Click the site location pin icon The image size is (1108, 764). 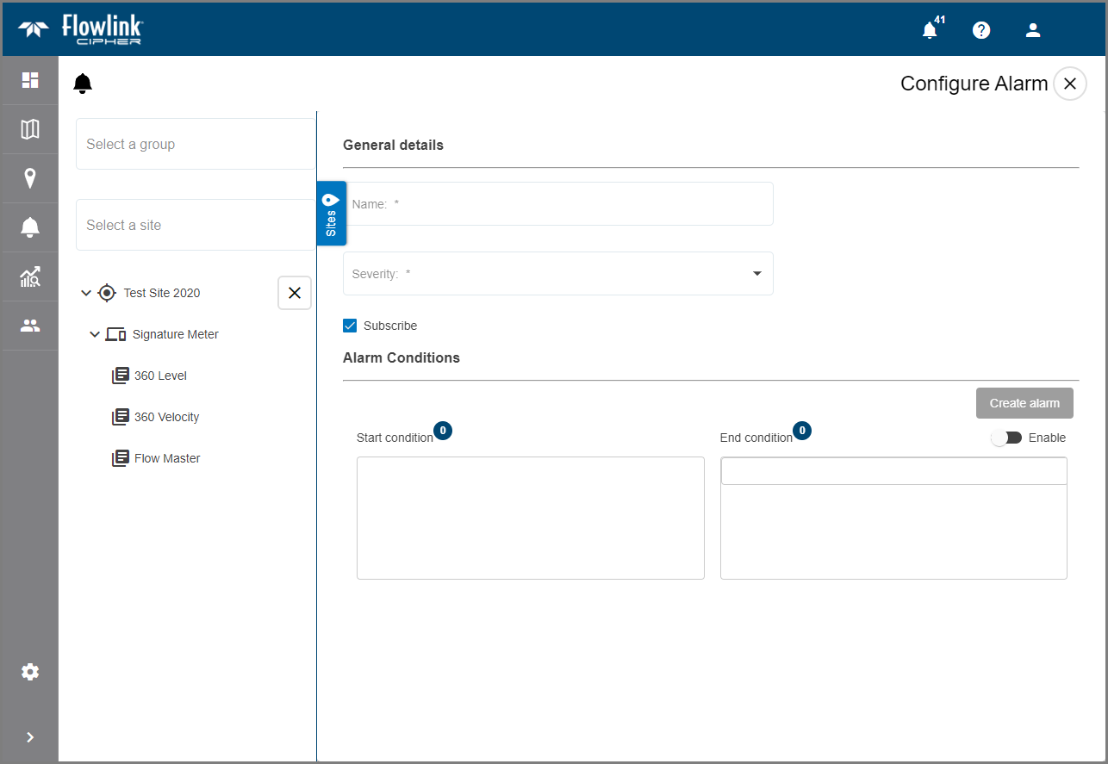[x=30, y=178]
